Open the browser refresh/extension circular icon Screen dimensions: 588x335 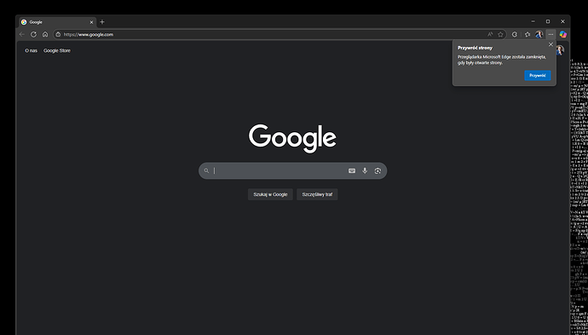pyautogui.click(x=515, y=34)
